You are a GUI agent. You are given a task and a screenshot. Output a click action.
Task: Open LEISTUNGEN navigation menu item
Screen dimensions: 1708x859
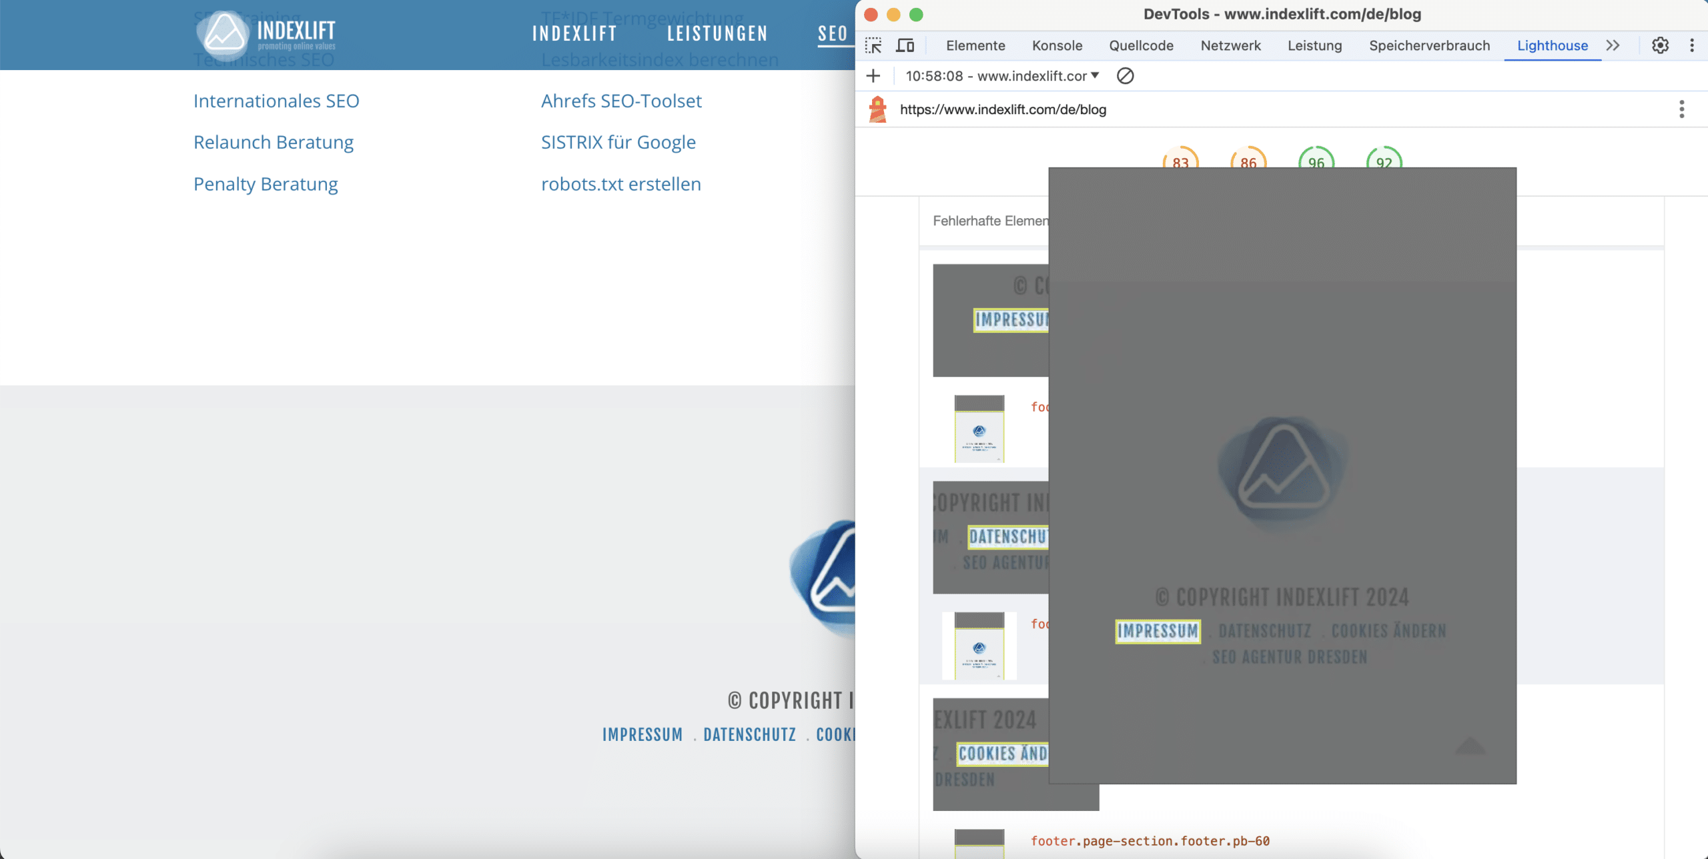coord(717,33)
